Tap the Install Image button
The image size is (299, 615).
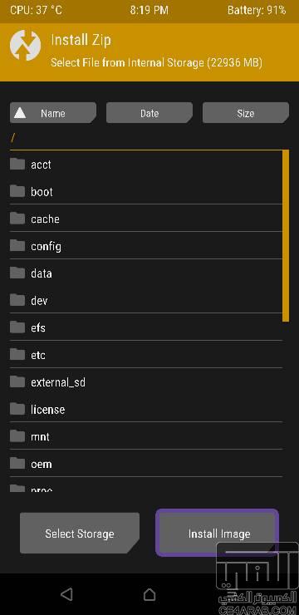coord(218,533)
